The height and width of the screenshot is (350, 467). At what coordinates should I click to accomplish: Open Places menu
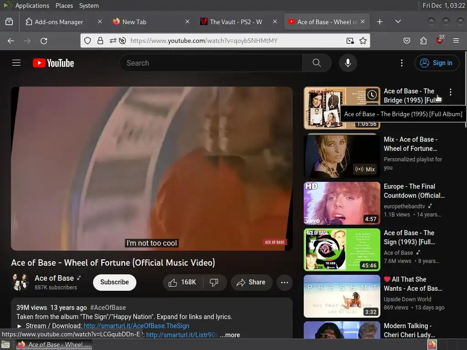pyautogui.click(x=64, y=5)
